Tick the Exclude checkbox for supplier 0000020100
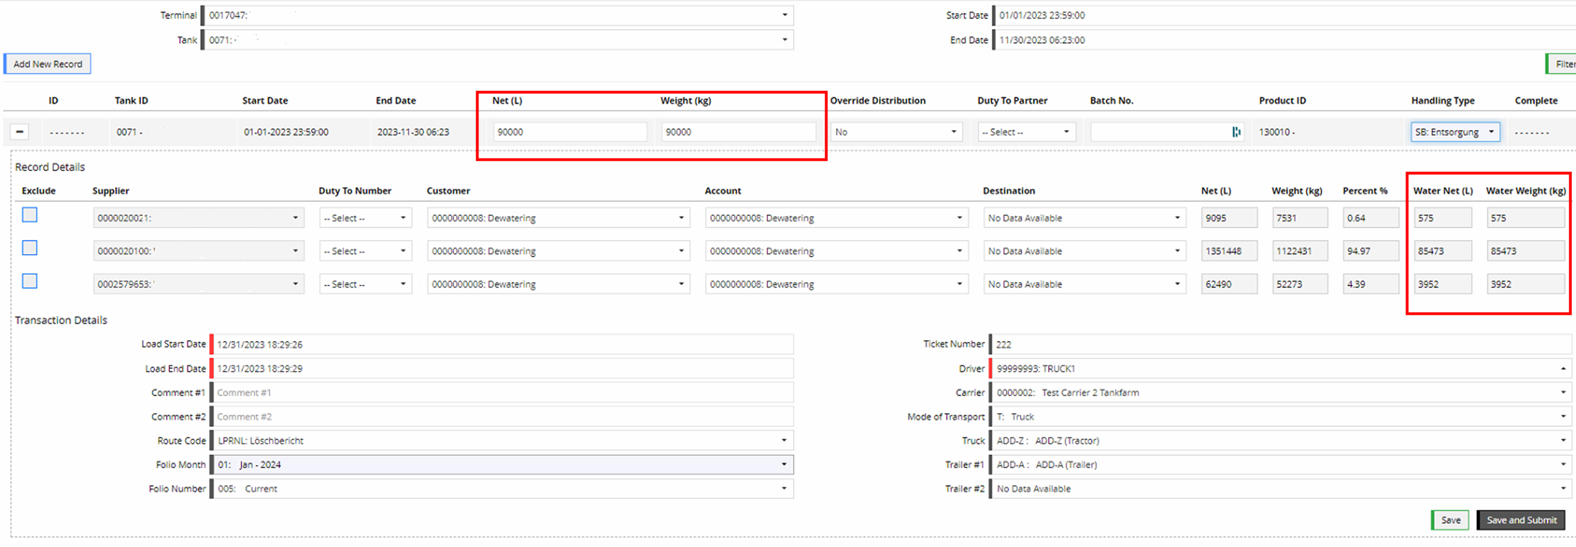This screenshot has width=1576, height=547. [x=29, y=247]
